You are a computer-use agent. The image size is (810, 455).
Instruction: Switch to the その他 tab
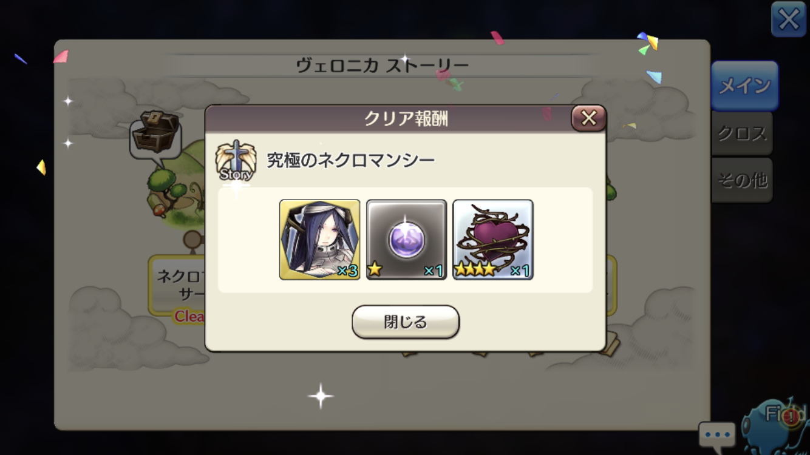coord(742,180)
